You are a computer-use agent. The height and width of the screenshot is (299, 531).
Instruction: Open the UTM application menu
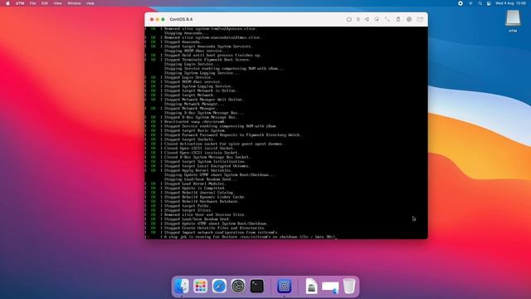tap(20, 3)
